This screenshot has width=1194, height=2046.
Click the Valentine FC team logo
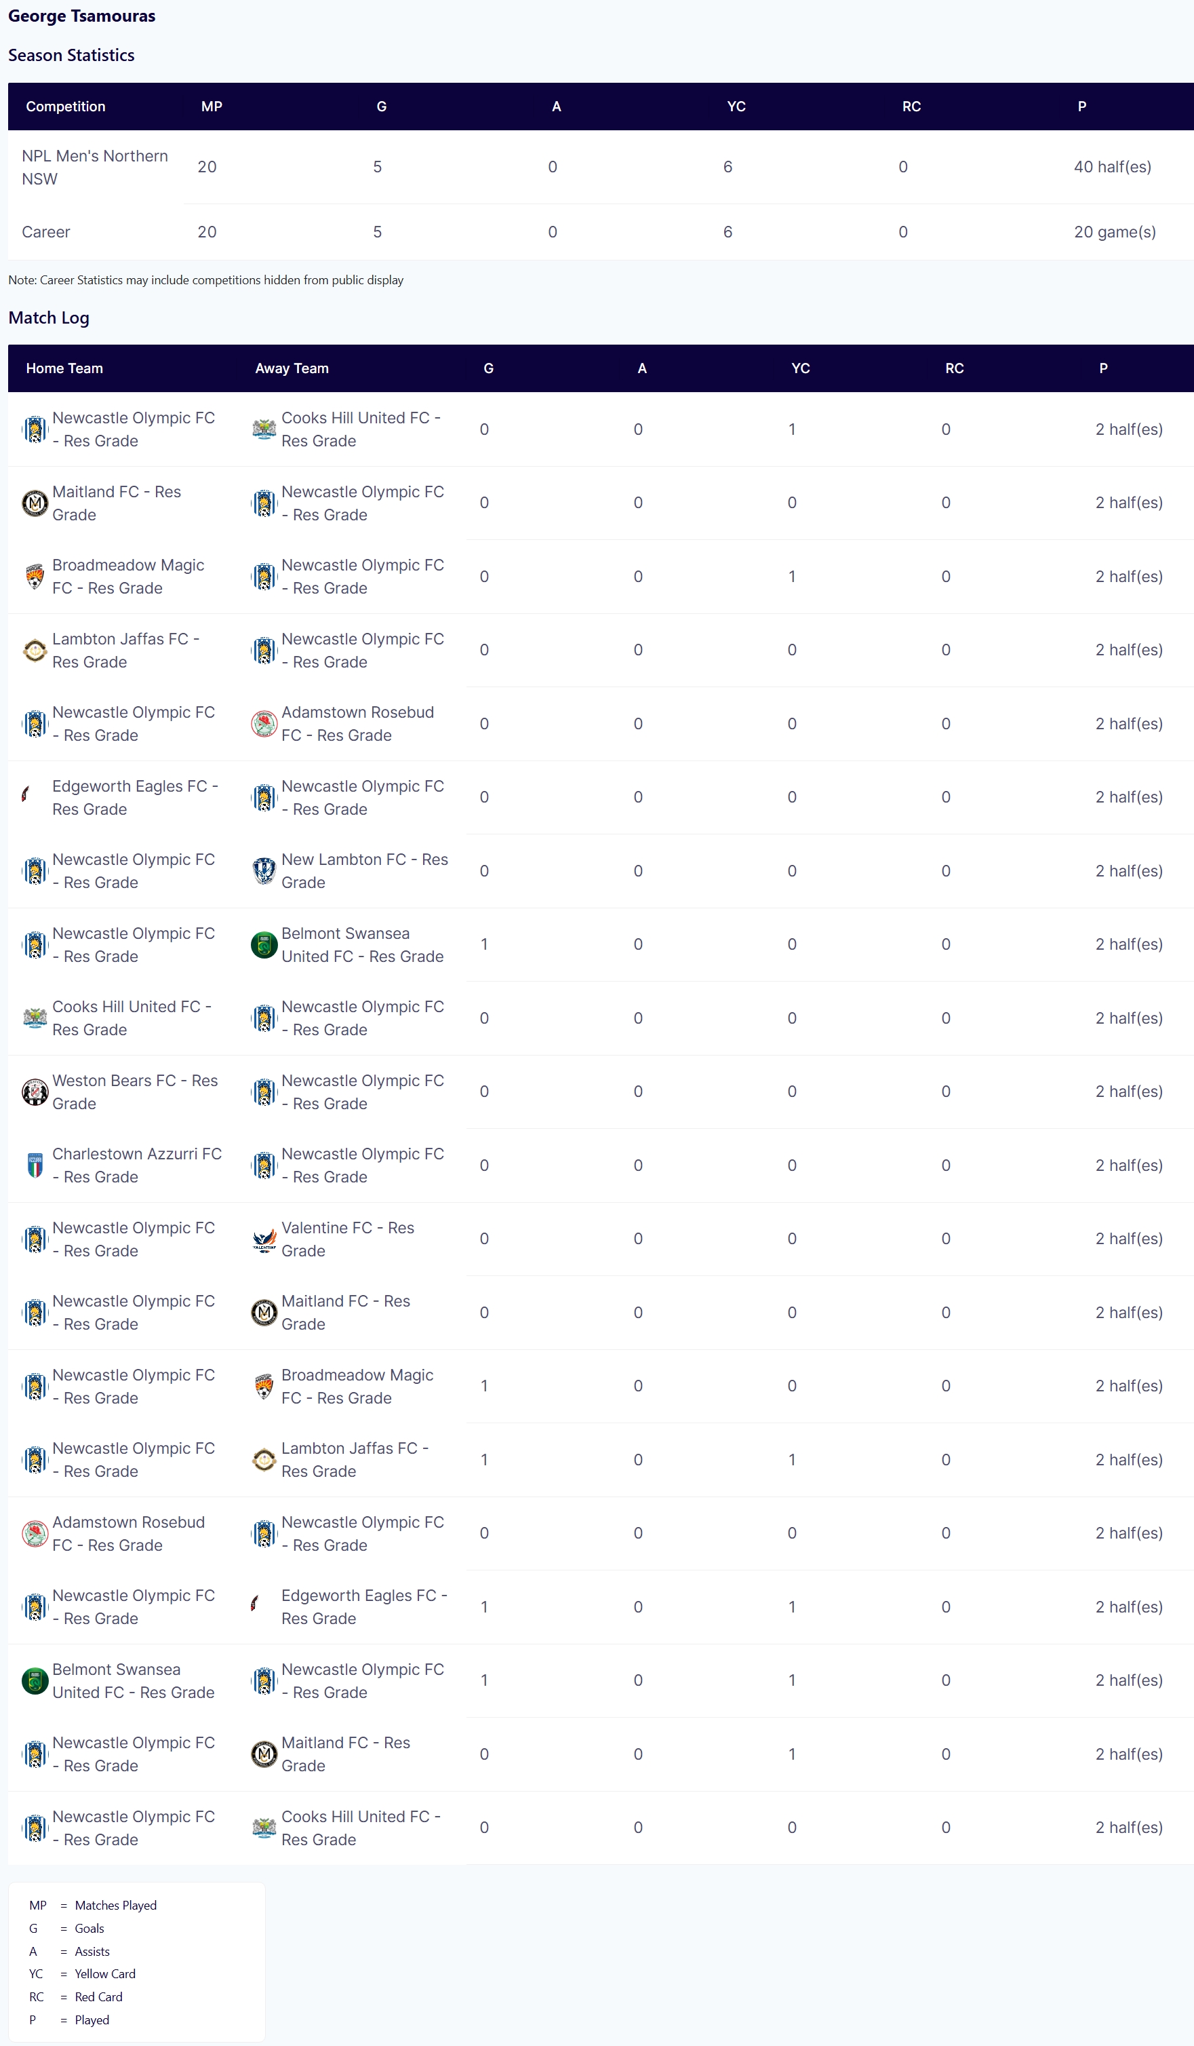click(264, 1239)
